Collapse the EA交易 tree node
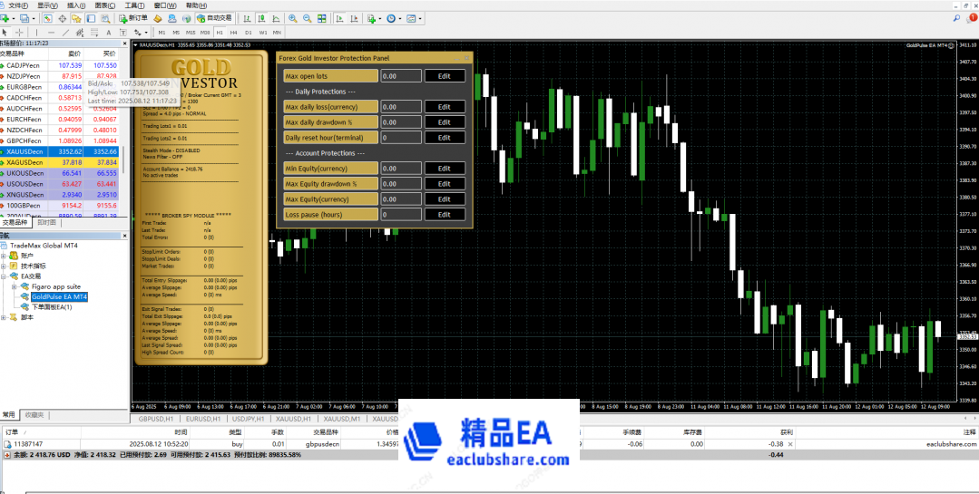 [x=5, y=276]
